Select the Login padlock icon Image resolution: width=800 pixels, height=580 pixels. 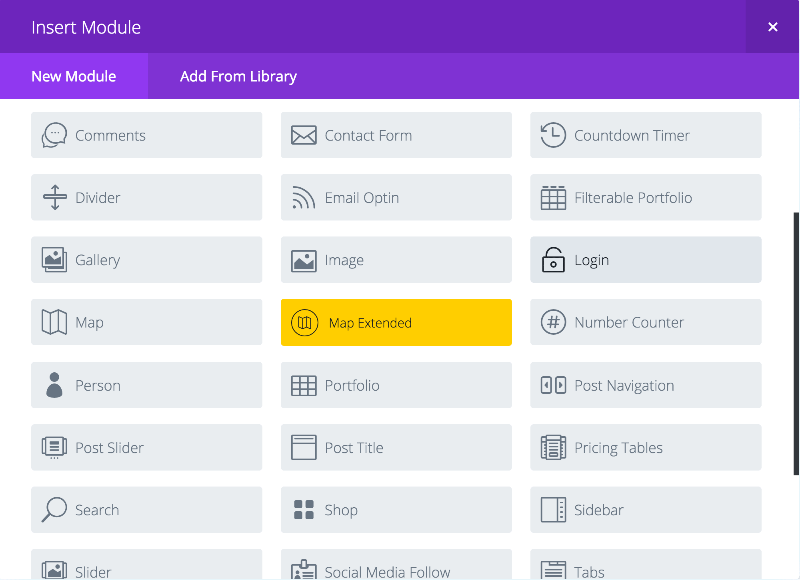coord(553,260)
